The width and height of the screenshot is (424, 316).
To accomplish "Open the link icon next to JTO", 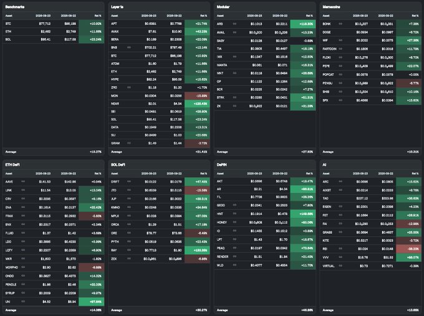I will [129, 190].
